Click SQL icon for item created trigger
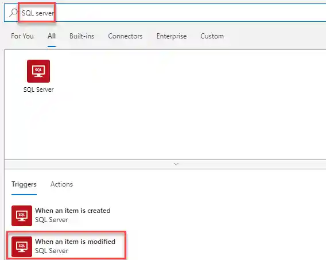The width and height of the screenshot is (326, 260). tap(22, 216)
